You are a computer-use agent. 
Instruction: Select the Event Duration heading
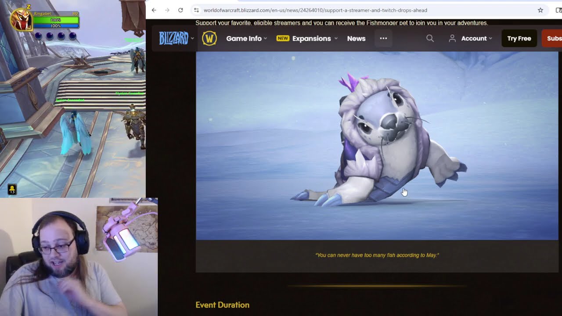click(222, 305)
